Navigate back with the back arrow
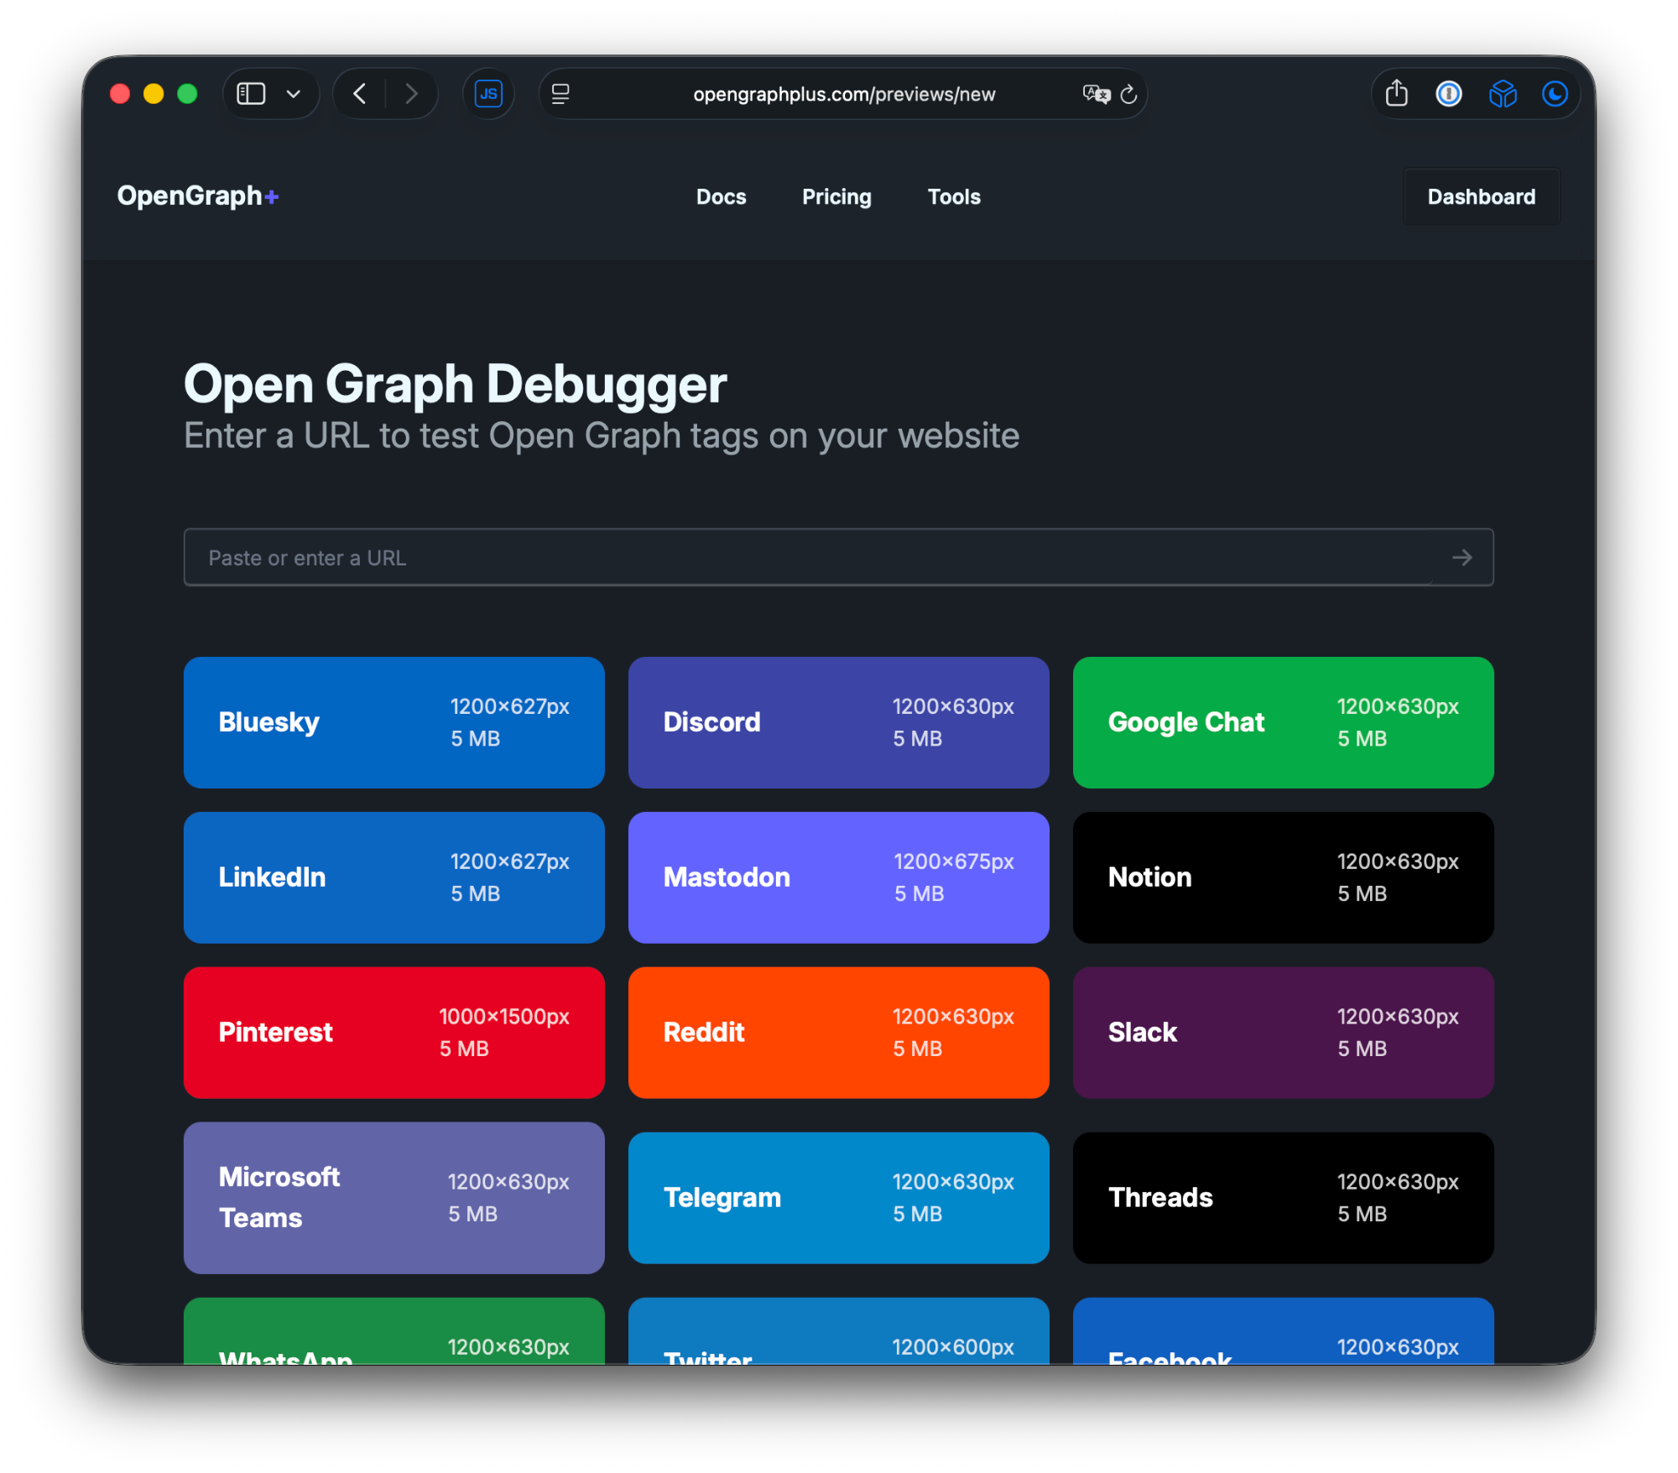The height and width of the screenshot is (1473, 1678). click(358, 94)
